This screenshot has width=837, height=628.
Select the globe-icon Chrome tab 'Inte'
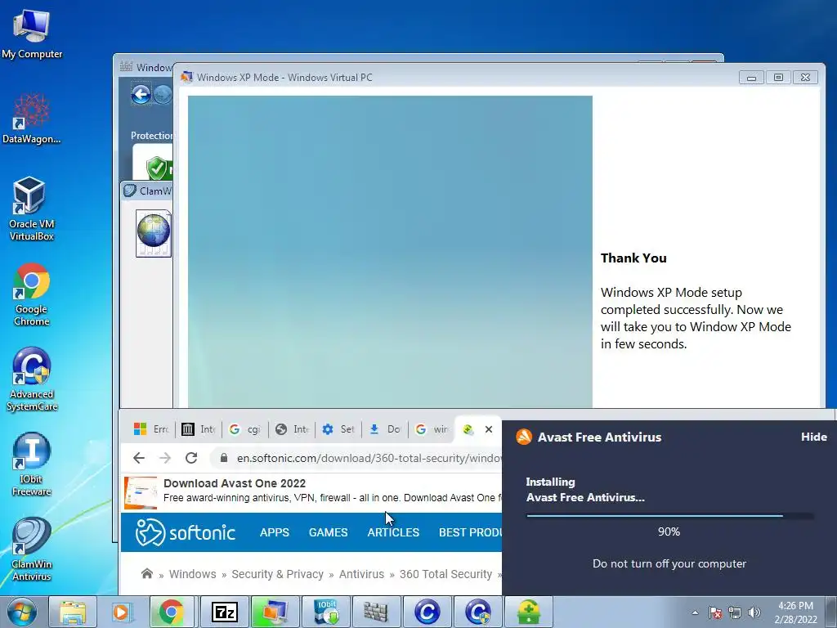click(292, 429)
